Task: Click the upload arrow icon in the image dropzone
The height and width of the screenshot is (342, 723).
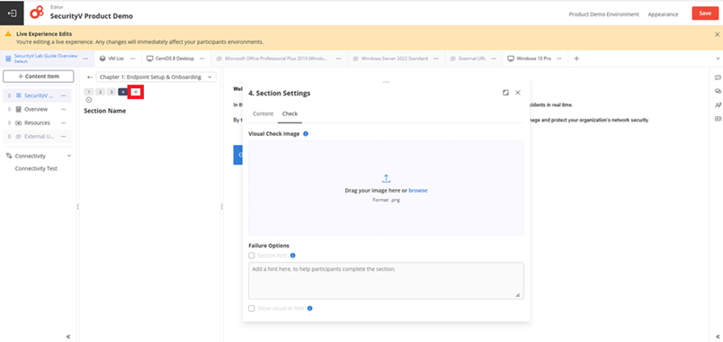Action: [x=387, y=178]
